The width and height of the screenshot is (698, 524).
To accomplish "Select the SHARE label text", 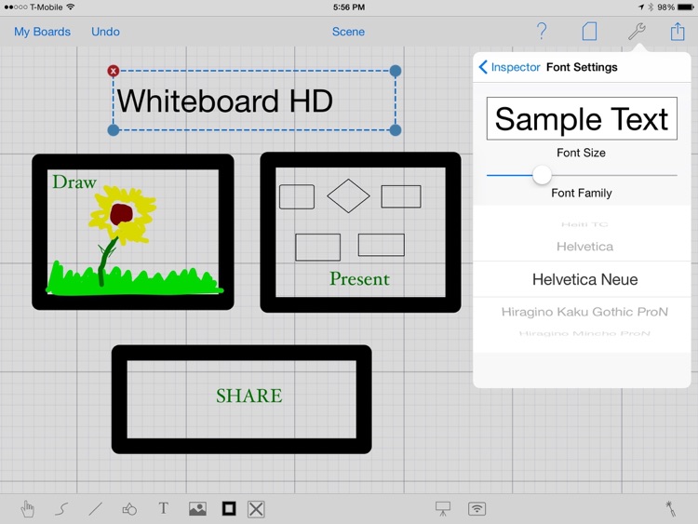I will pyautogui.click(x=249, y=396).
